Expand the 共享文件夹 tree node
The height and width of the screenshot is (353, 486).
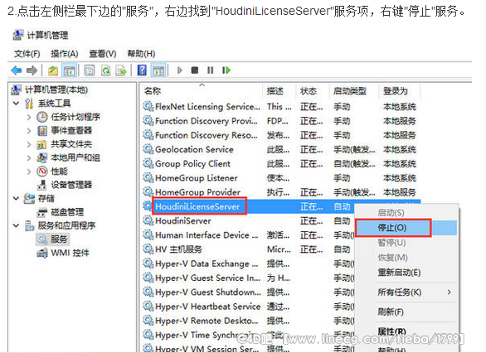(x=29, y=144)
